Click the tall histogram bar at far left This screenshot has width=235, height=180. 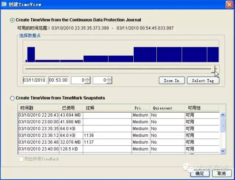[31, 54]
